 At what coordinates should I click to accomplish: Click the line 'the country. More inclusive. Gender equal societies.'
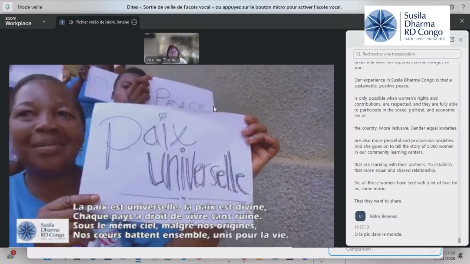pyautogui.click(x=406, y=128)
